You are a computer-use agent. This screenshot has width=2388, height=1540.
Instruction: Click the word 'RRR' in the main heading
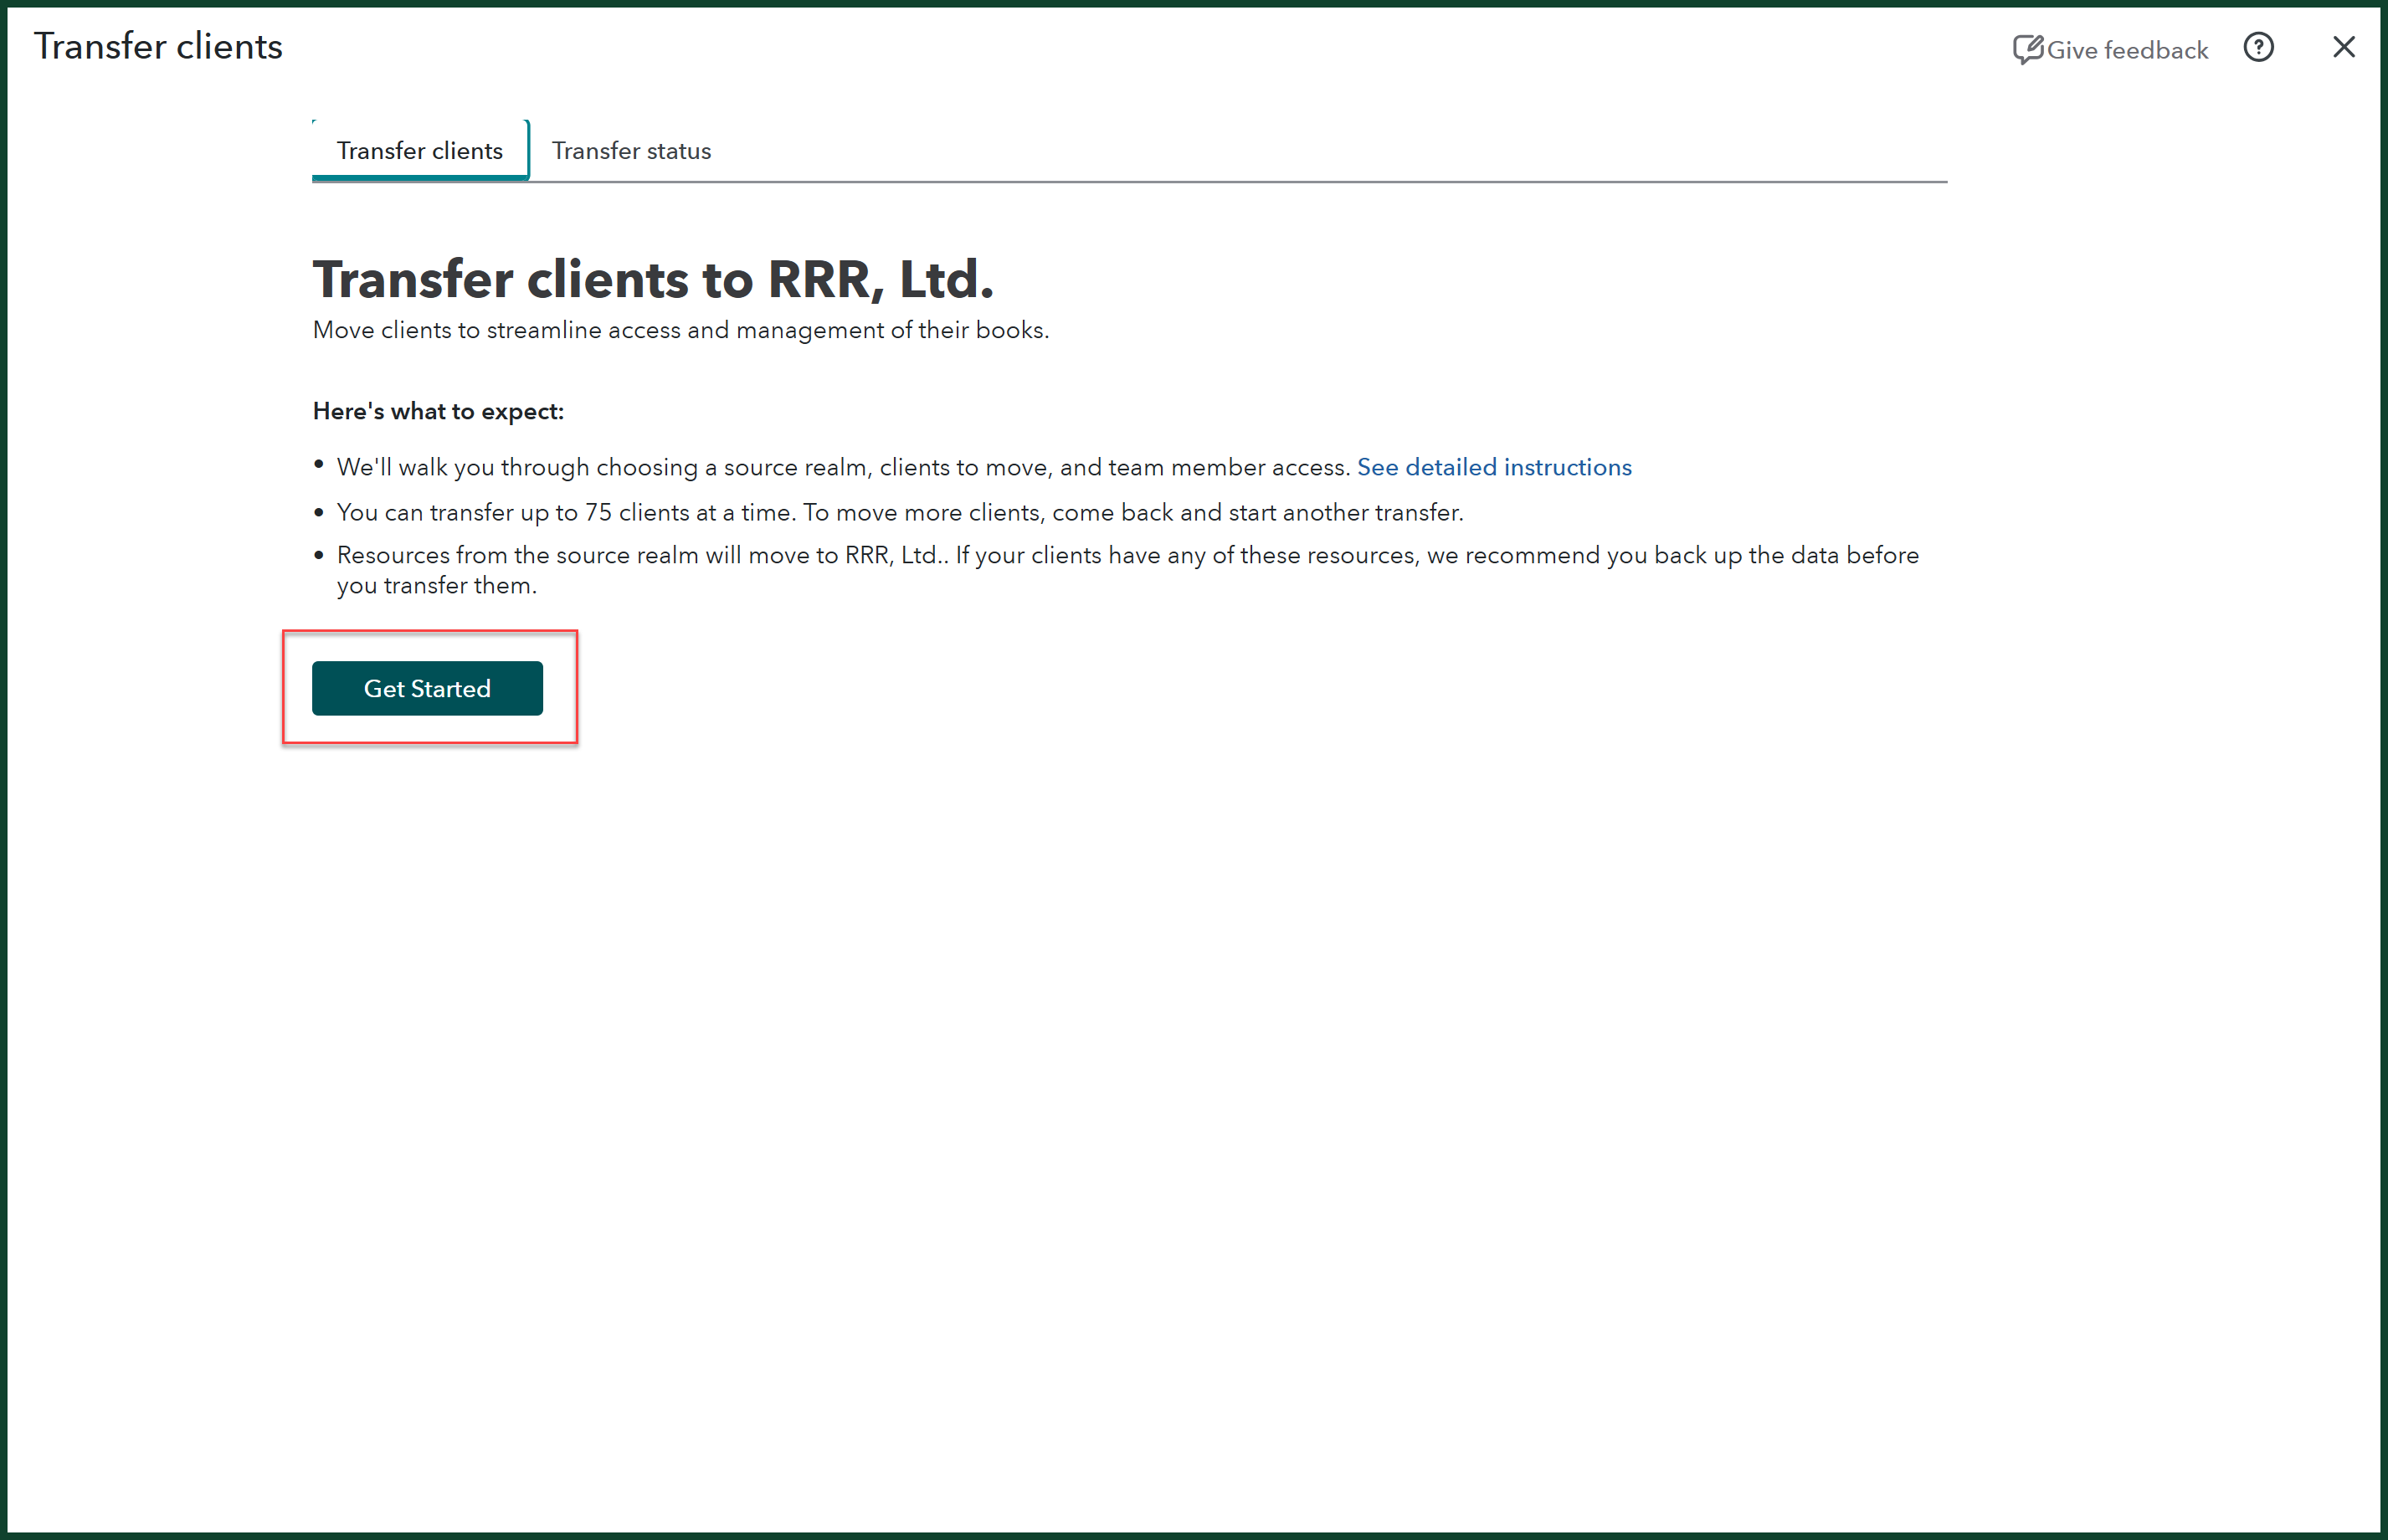820,279
